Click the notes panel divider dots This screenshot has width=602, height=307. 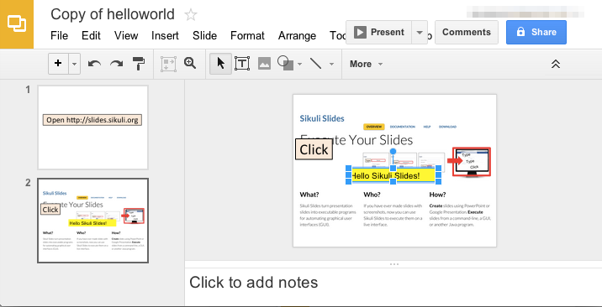click(394, 264)
